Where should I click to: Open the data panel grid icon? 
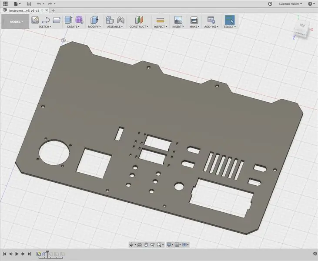pos(6,3)
